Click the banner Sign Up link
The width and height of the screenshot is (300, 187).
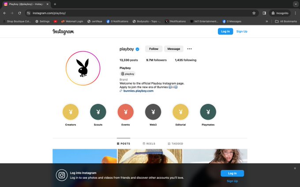(x=232, y=181)
